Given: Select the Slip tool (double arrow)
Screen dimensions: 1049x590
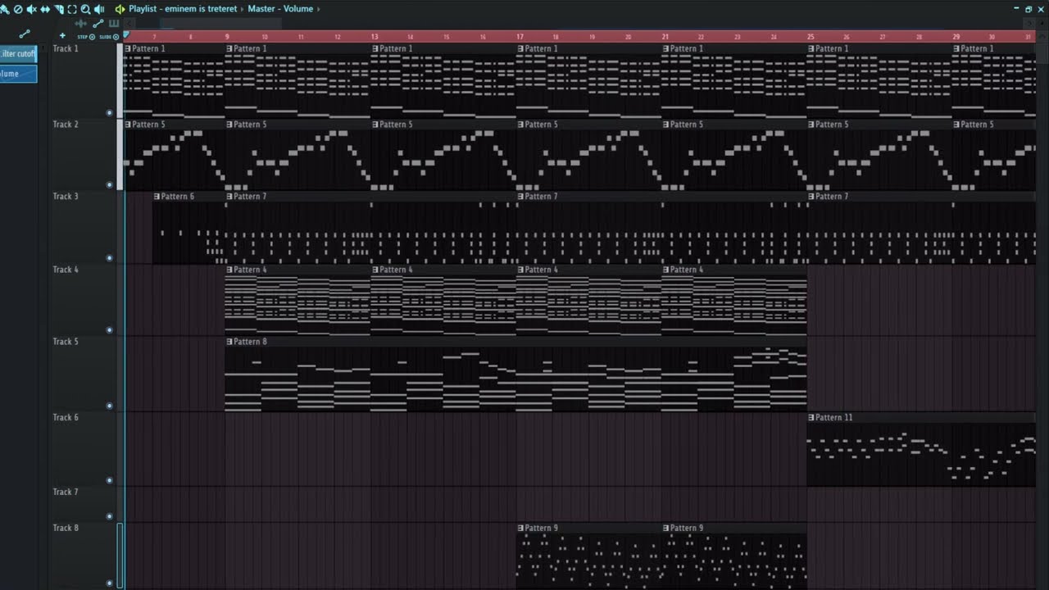Looking at the screenshot, I should tap(45, 9).
